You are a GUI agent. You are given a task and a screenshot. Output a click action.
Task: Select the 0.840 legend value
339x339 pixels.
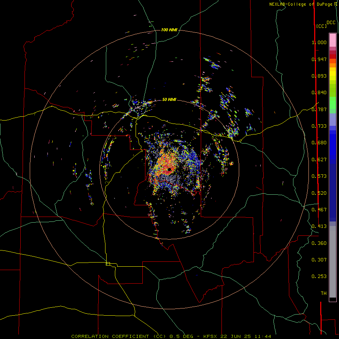coord(319,93)
